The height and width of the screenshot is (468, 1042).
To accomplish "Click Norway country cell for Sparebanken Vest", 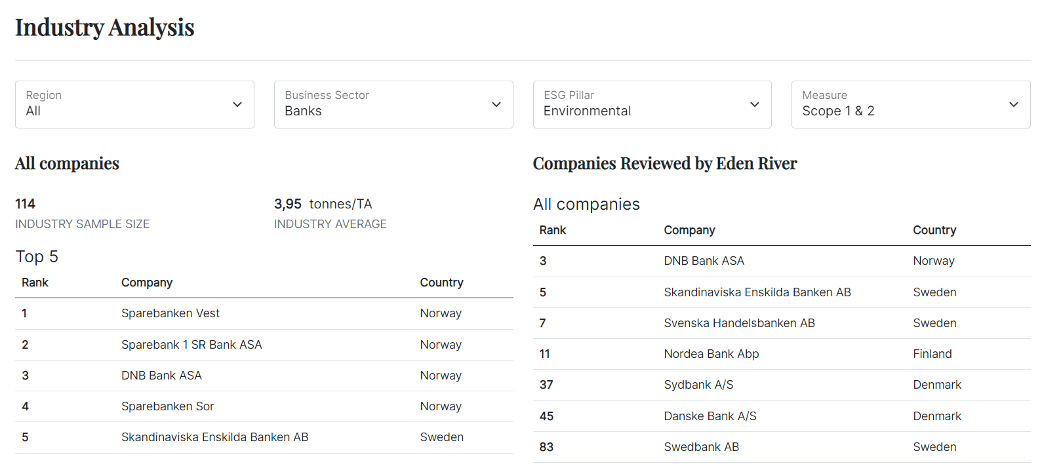I will pos(441,313).
